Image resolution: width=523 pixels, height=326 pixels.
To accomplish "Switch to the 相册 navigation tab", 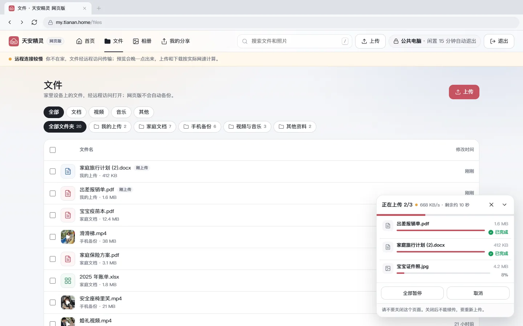I will (142, 41).
